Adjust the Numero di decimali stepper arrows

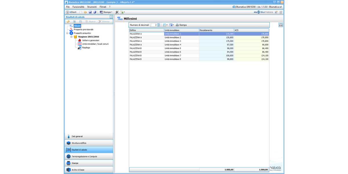click(158, 25)
